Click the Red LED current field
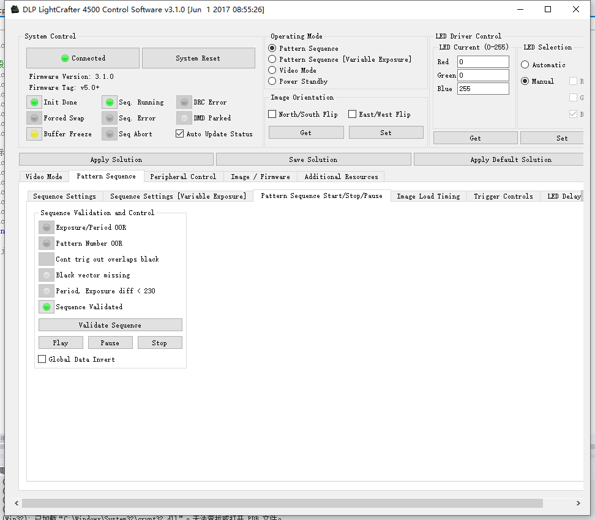595x520 pixels. [483, 62]
